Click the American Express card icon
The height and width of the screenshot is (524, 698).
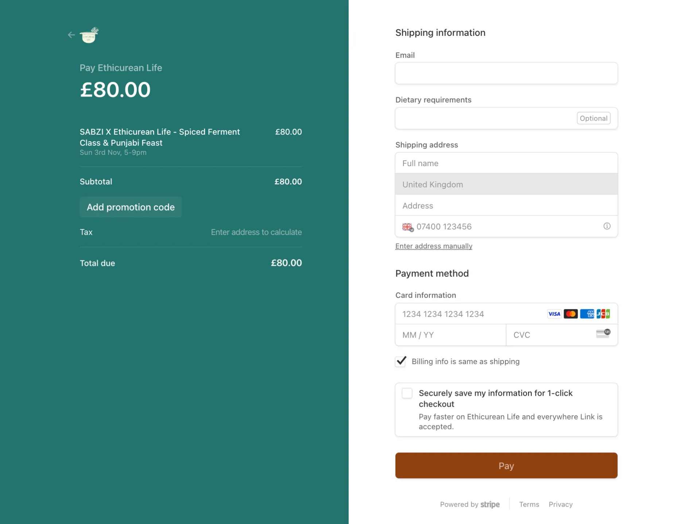(587, 314)
